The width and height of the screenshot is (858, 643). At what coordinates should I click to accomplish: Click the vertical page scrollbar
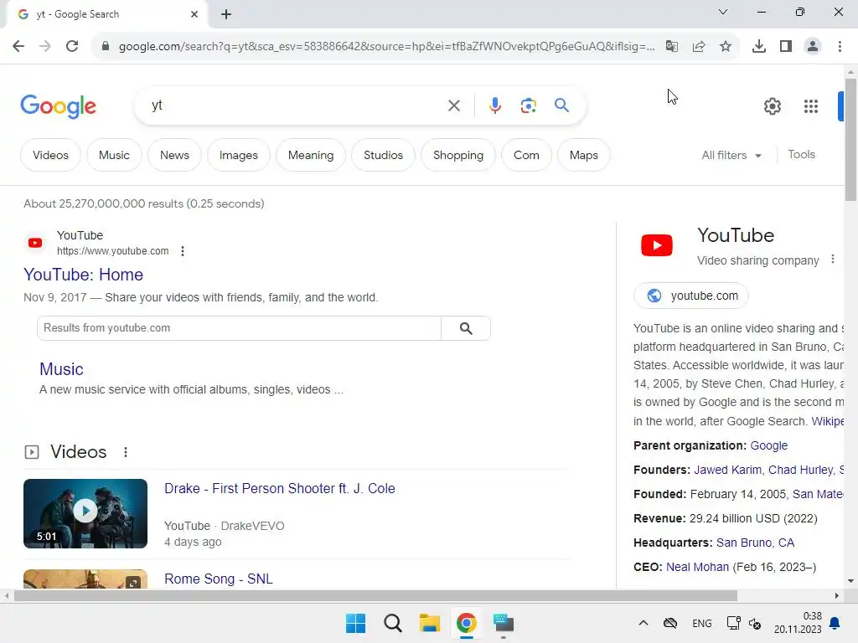[x=851, y=140]
